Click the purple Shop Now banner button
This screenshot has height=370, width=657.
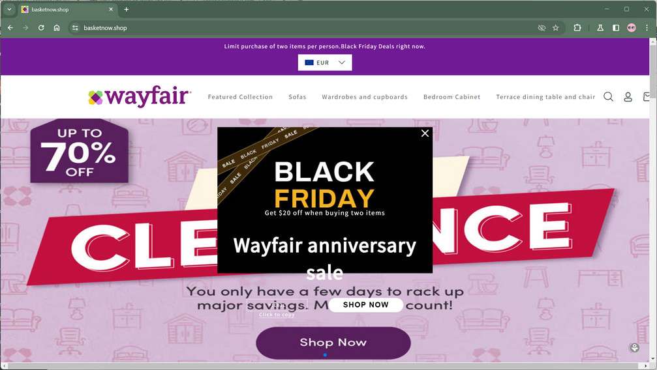pyautogui.click(x=333, y=343)
